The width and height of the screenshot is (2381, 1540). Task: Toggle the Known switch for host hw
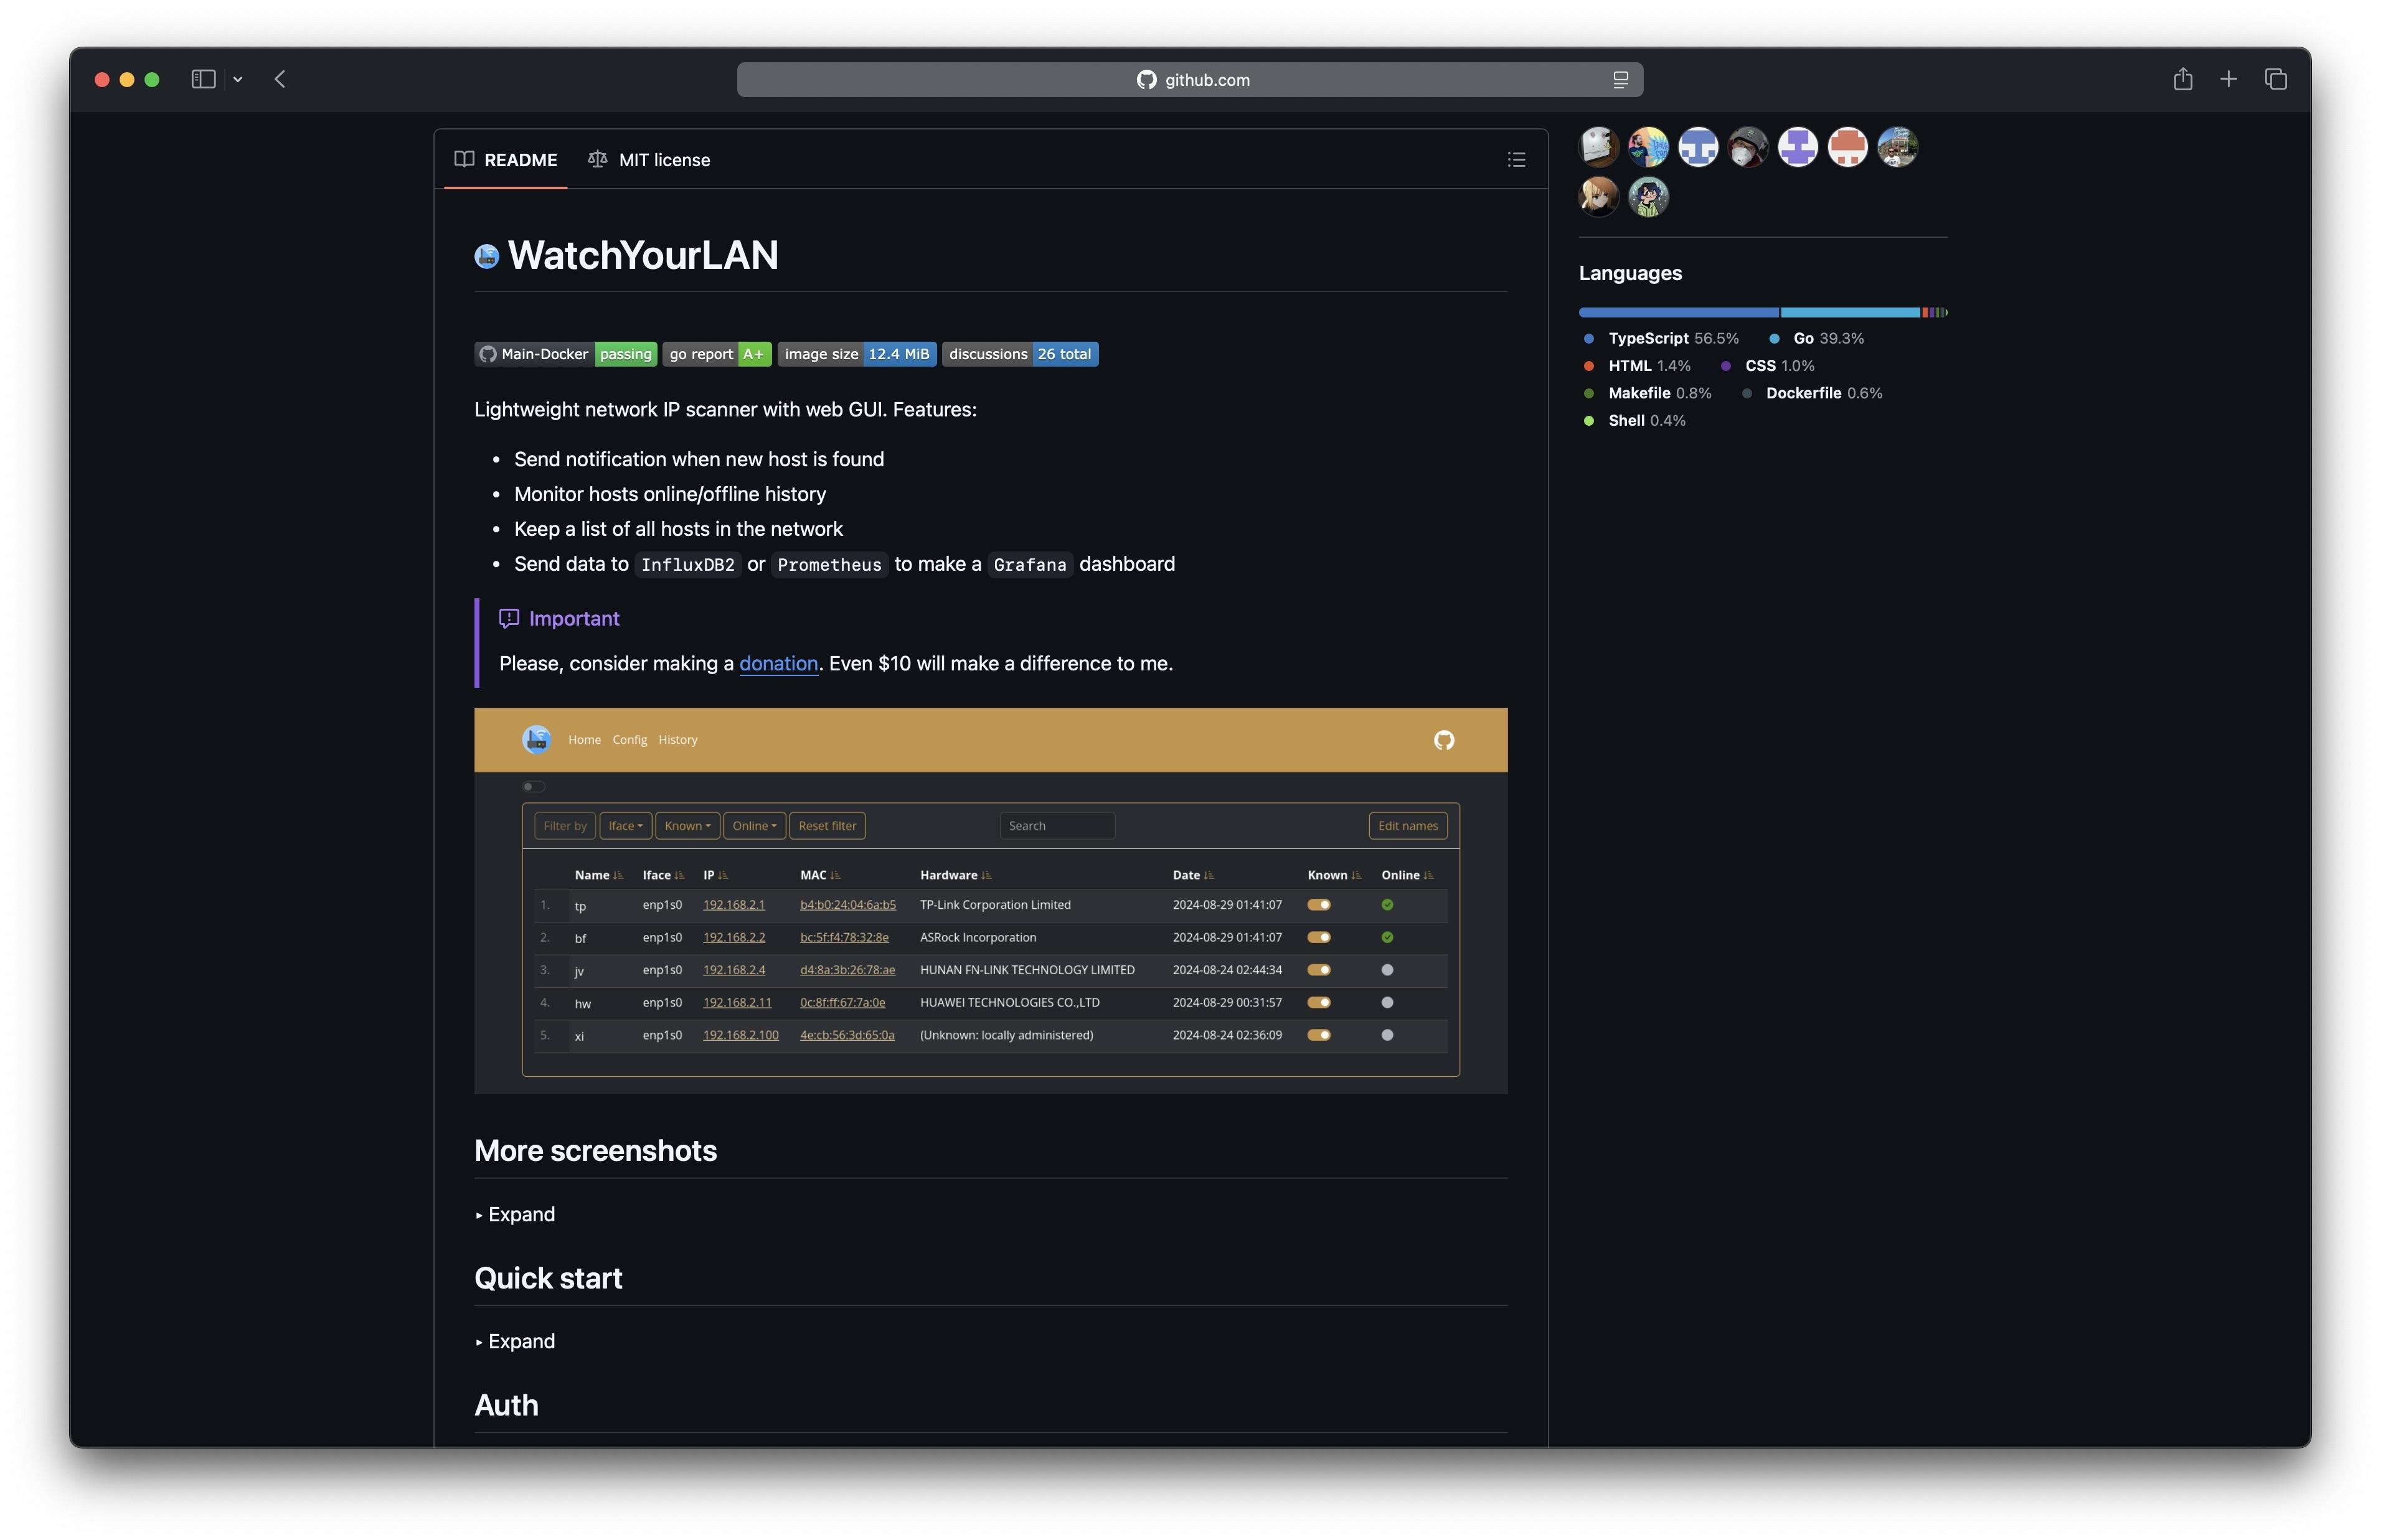pyautogui.click(x=1318, y=1003)
